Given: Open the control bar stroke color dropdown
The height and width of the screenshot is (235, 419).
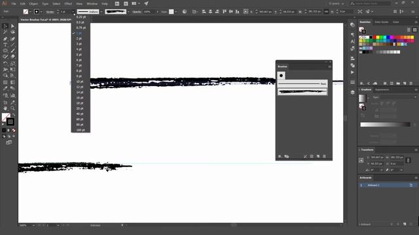Looking at the screenshot, I should [41, 12].
